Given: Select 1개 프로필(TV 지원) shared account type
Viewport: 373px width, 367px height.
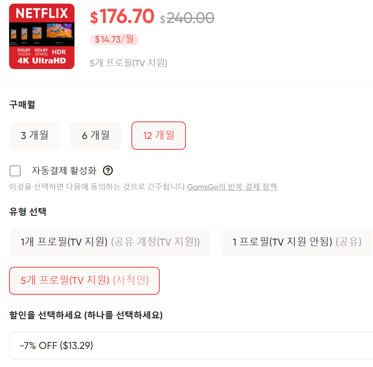Looking at the screenshot, I should tap(110, 242).
